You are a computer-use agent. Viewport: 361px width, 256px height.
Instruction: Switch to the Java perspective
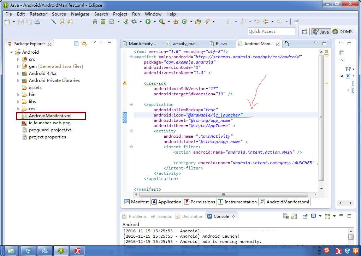(321, 31)
